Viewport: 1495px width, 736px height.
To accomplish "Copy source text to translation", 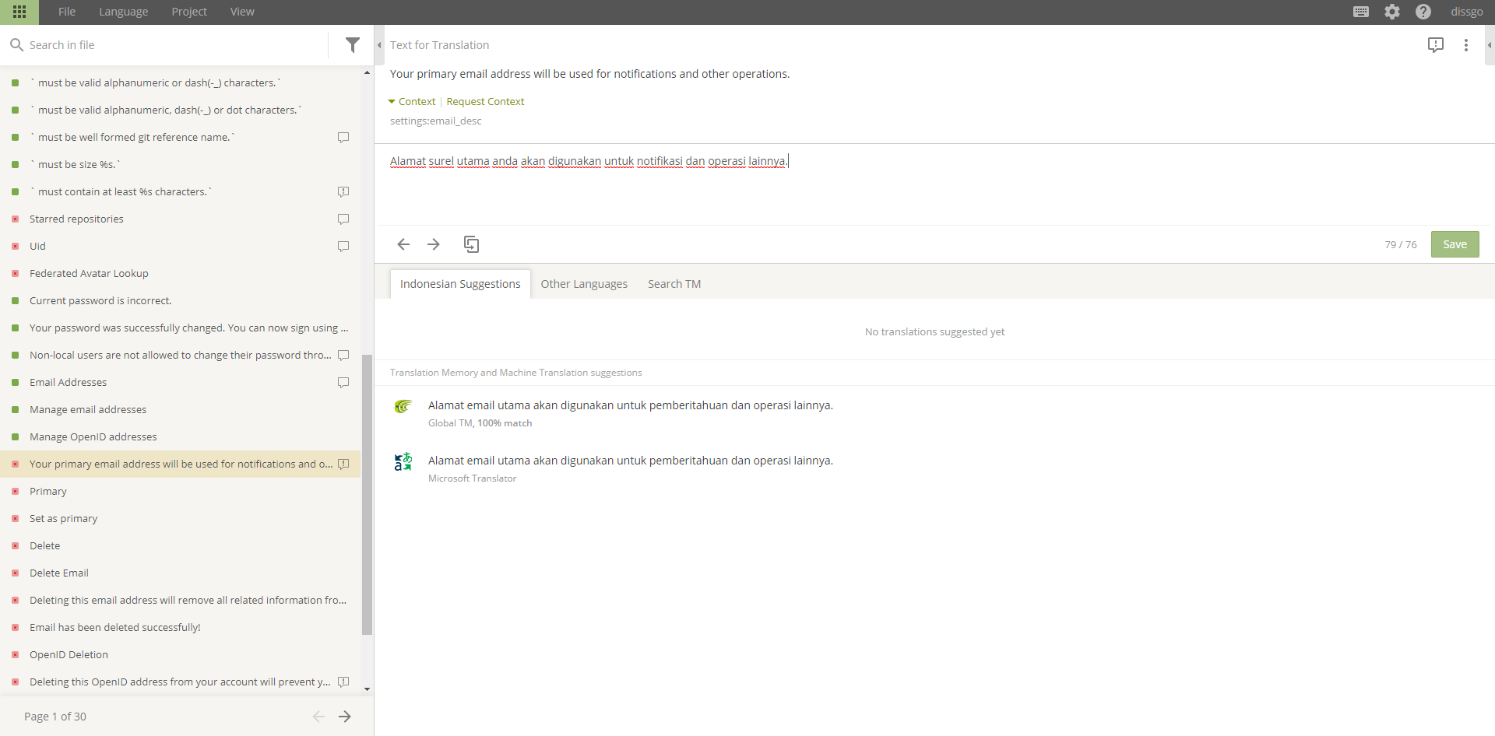I will tap(471, 244).
